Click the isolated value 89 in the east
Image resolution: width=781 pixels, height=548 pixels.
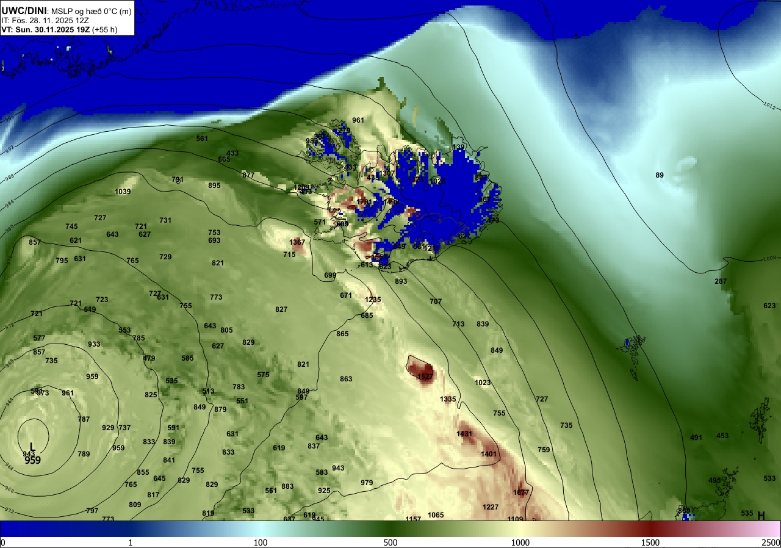(x=660, y=175)
